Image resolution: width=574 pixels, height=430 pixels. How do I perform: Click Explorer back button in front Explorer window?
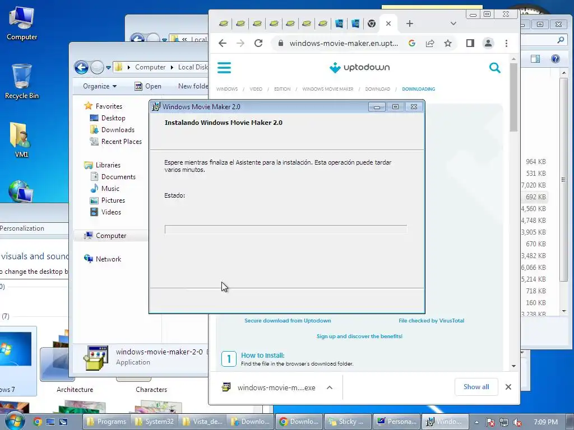pos(81,67)
